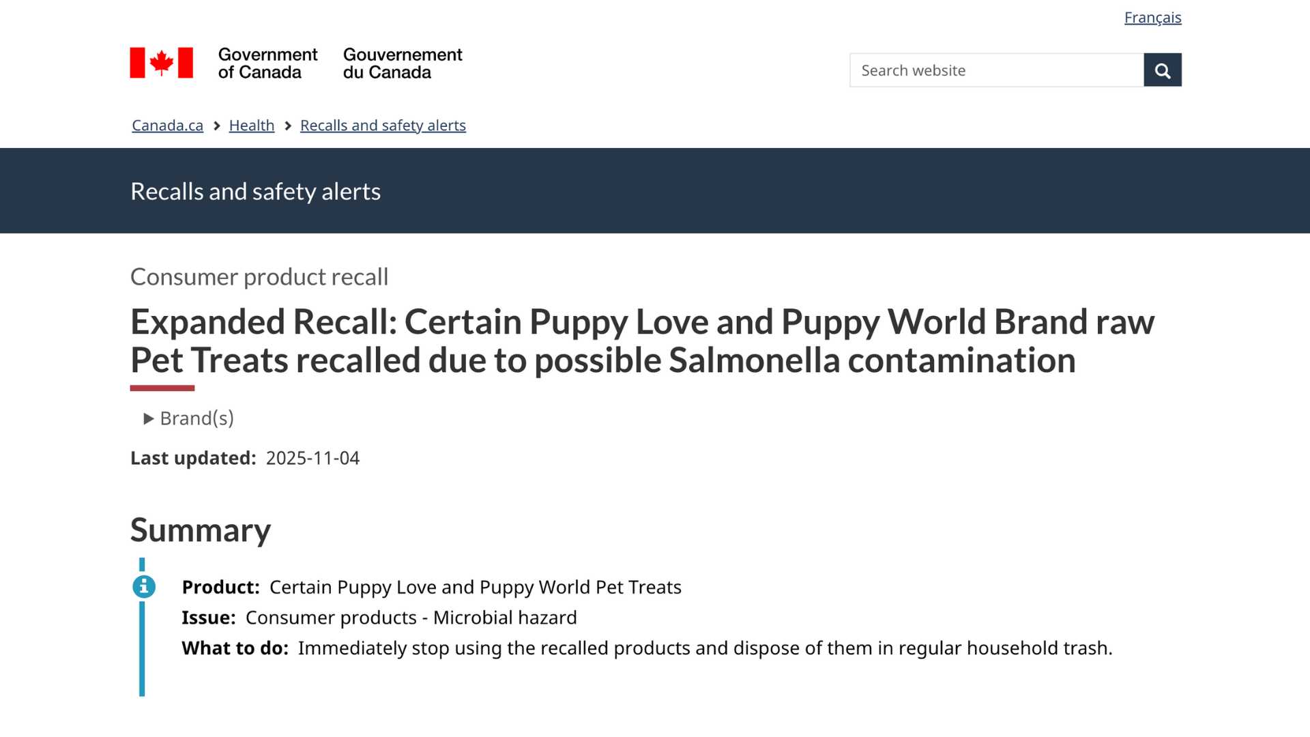Click the blue info icon in Summary
This screenshot has height=737, width=1310.
tap(144, 587)
